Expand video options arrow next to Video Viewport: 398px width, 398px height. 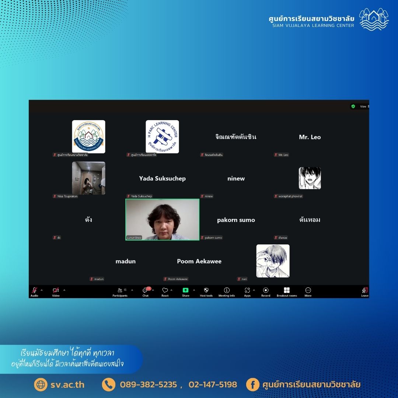point(64,290)
